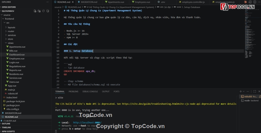Image resolution: width=261 pixels, height=133 pixels.
Task: Click the Claude starburst icon in editor toolbar
Action: (x=245, y=2)
